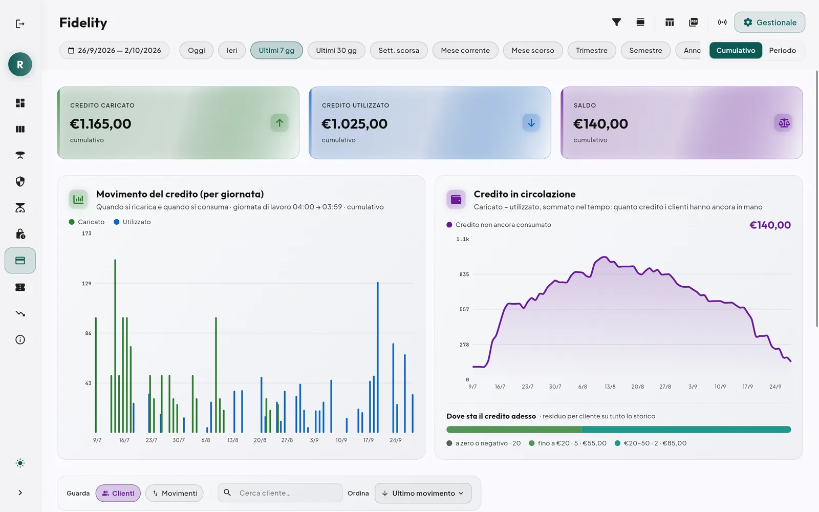Open the shield security icon in the sidebar
Screen dimensions: 819x512
(x=20, y=181)
